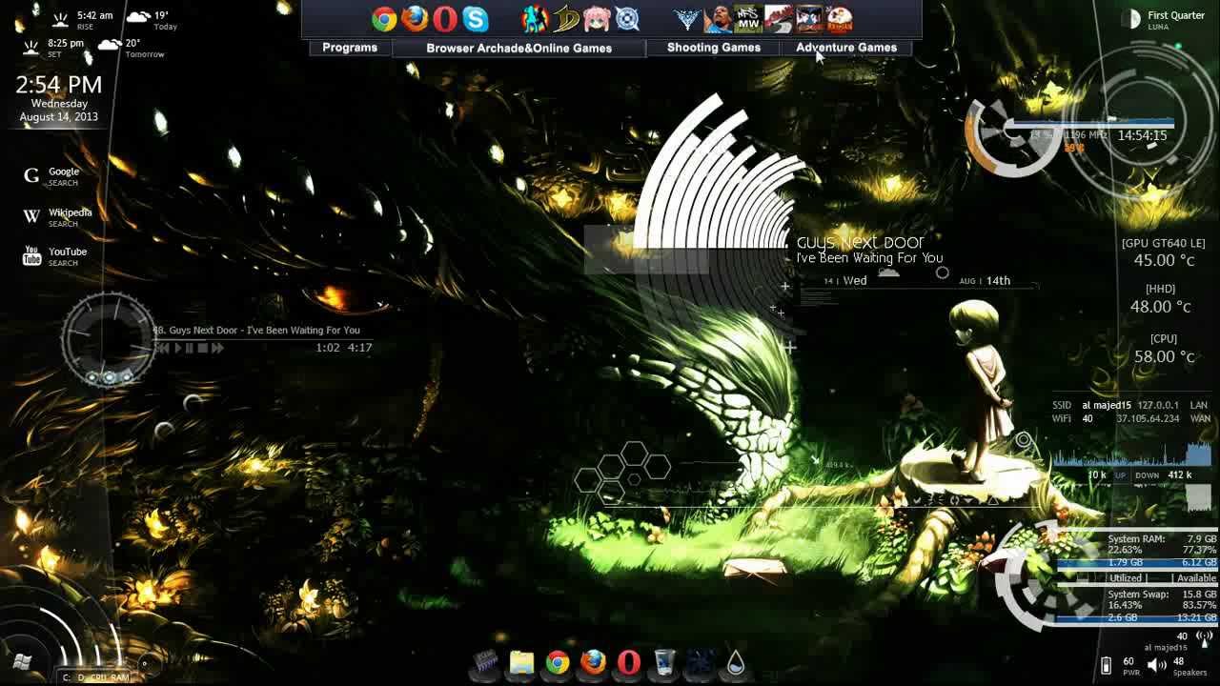Open the blue circular crosshair game icon
This screenshot has width=1220, height=686.
click(626, 19)
